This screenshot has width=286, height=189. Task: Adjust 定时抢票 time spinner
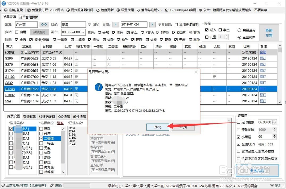click(274, 122)
